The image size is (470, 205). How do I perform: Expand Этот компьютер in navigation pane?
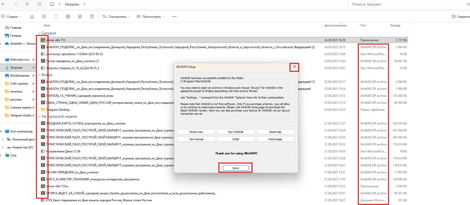[x=1, y=131]
